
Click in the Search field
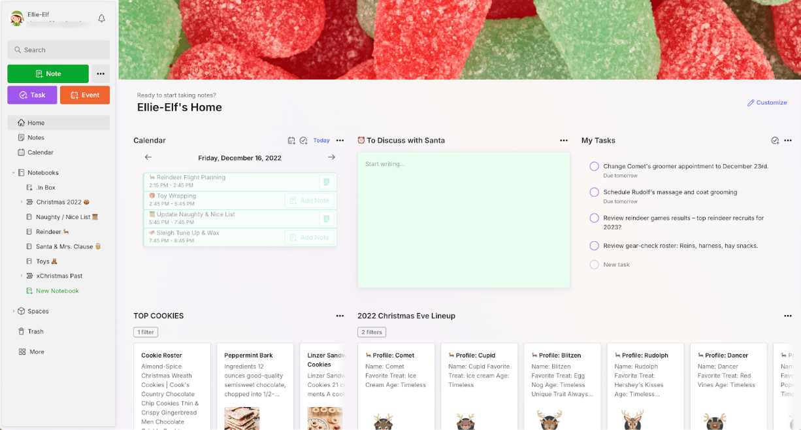coord(58,50)
